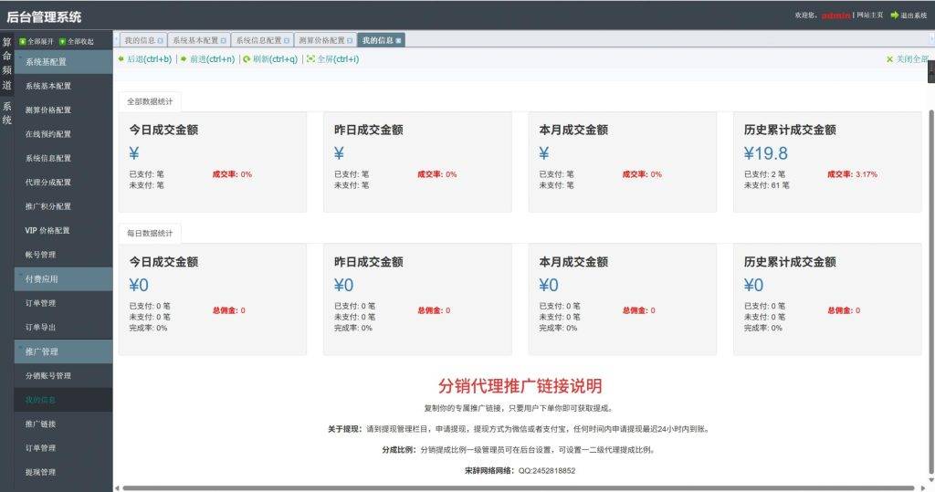Close the 系统信息配置 tab via its icon
Viewport: 935px width, 492px height.
click(x=287, y=40)
